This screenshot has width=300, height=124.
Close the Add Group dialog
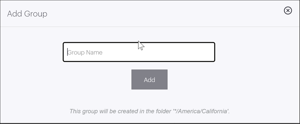click(x=288, y=10)
